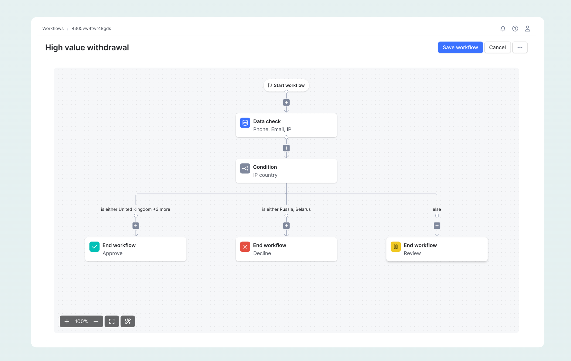Select the Condition IP country node
This screenshot has width=571, height=361.
[x=286, y=171]
